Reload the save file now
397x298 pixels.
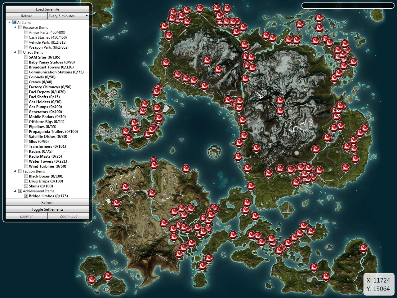(26, 16)
